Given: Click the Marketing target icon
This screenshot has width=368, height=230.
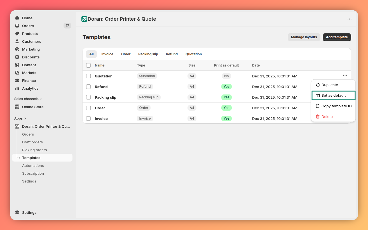Looking at the screenshot, I should coord(17,49).
